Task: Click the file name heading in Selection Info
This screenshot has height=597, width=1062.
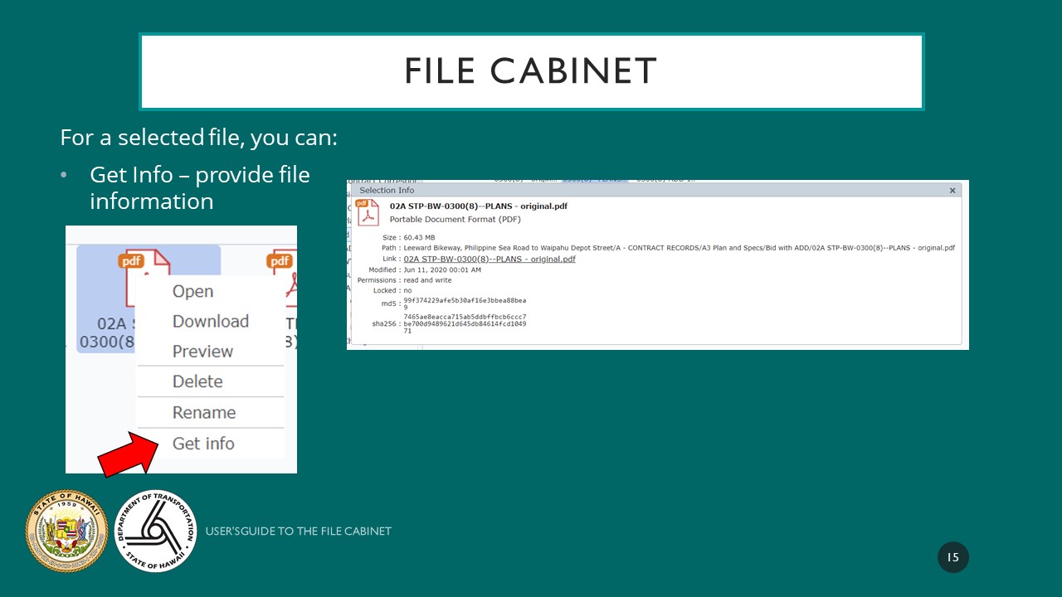Action: (x=479, y=206)
